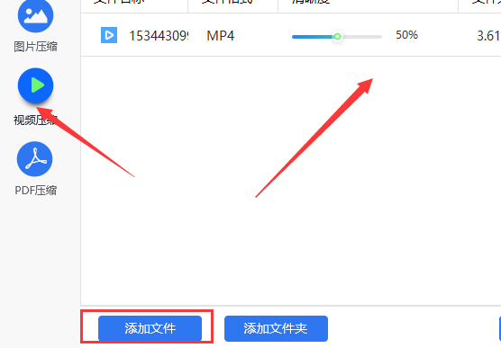This screenshot has width=501, height=348.
Task: Click the 3.61 file size value
Action: 488,36
